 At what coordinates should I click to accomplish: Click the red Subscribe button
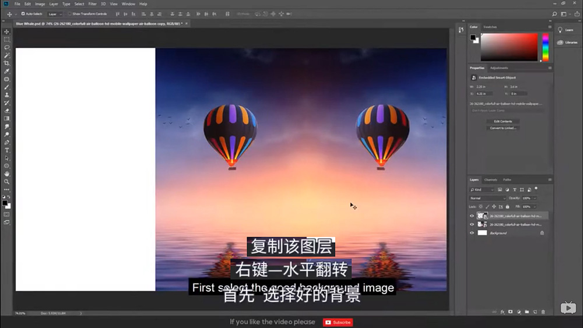click(x=338, y=322)
